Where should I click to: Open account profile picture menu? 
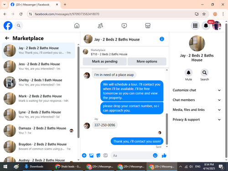click(x=217, y=26)
